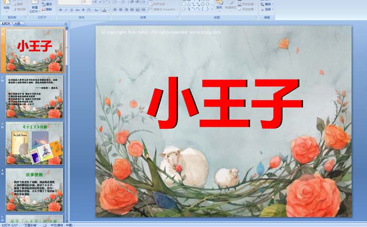Viewport: 367px width, 227px height.
Task: Select the third slide thumbnail with book covers
Action: coord(34,143)
